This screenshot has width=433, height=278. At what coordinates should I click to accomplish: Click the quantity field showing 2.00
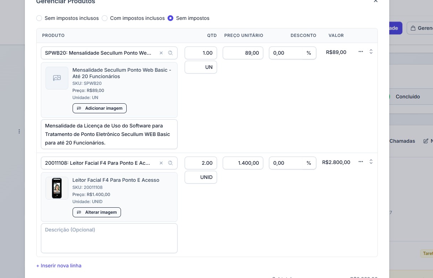(201, 163)
